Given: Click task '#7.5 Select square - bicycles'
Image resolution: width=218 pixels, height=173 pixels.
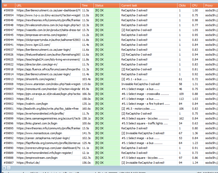Looking at the screenshot, I should (142, 158).
